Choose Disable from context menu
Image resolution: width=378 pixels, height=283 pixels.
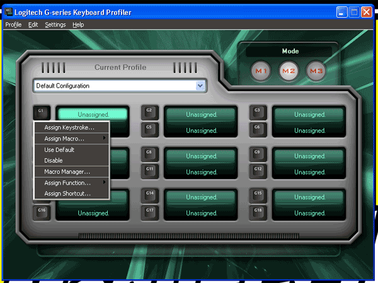pyautogui.click(x=72, y=161)
